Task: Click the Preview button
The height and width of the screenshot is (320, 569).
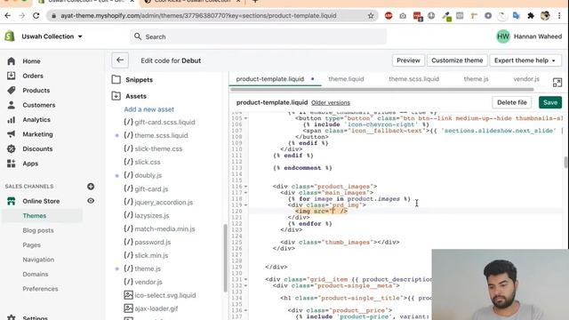Action: coord(408,60)
